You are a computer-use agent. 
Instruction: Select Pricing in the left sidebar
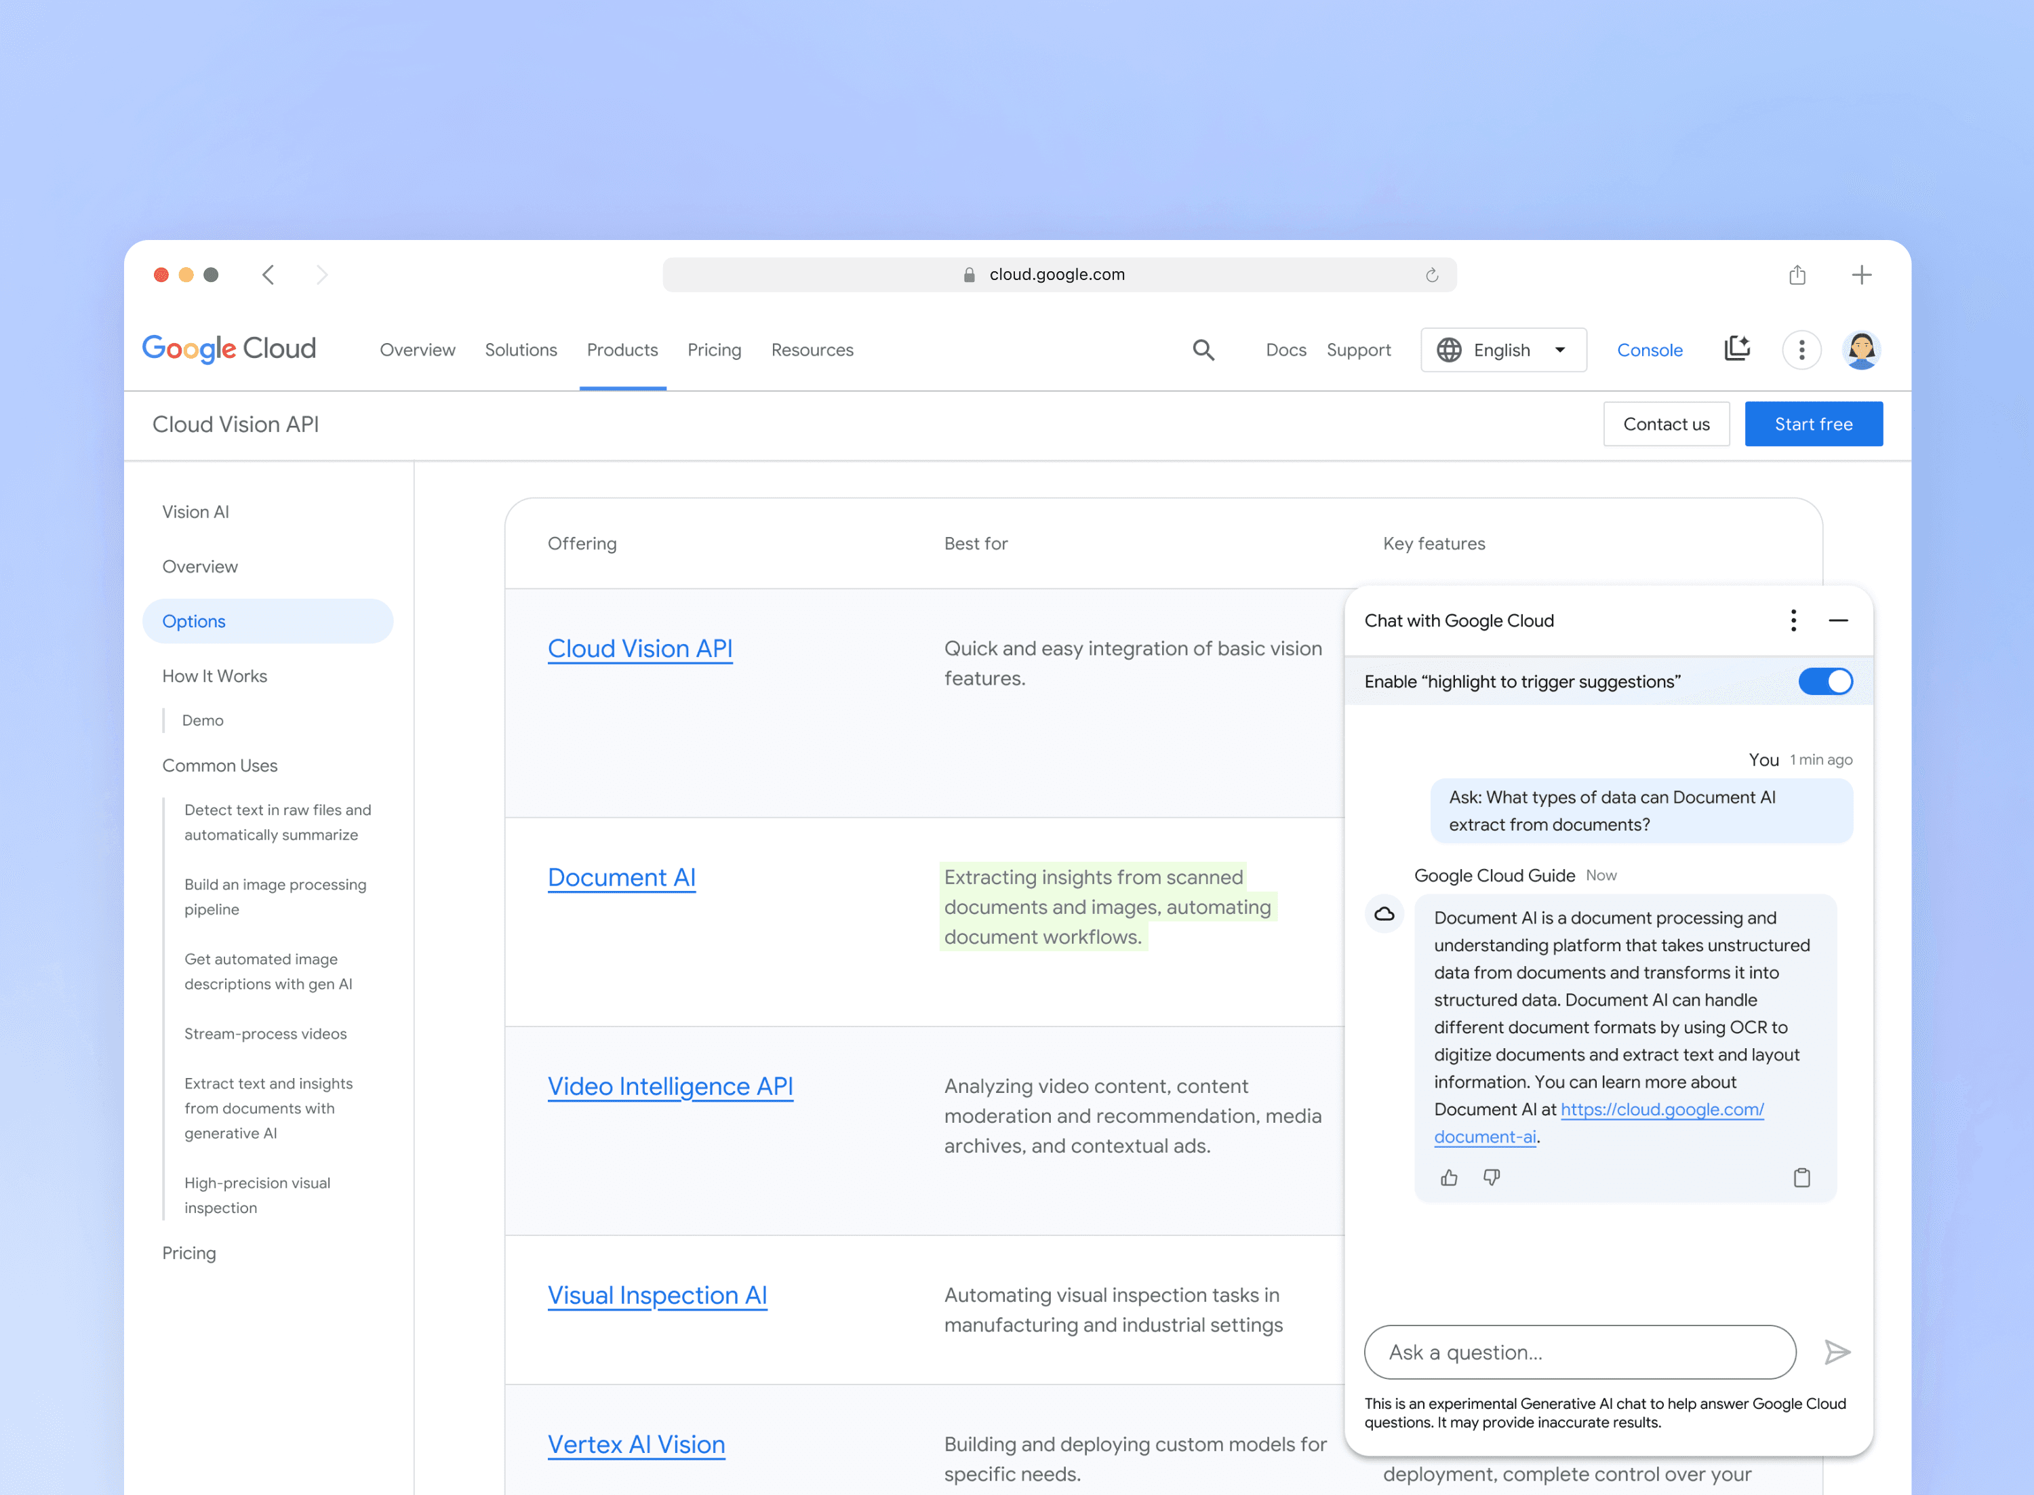pos(189,1254)
